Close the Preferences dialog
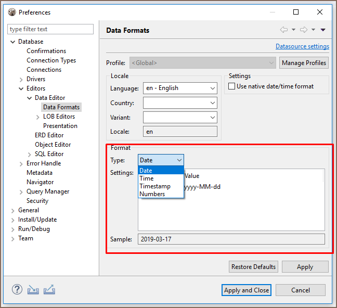The height and width of the screenshot is (308, 337). click(320, 12)
